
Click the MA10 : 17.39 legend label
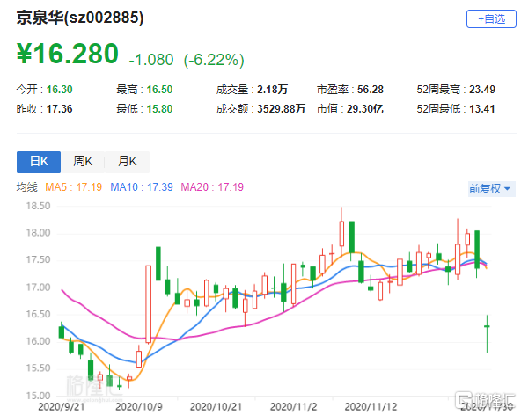[x=142, y=187]
